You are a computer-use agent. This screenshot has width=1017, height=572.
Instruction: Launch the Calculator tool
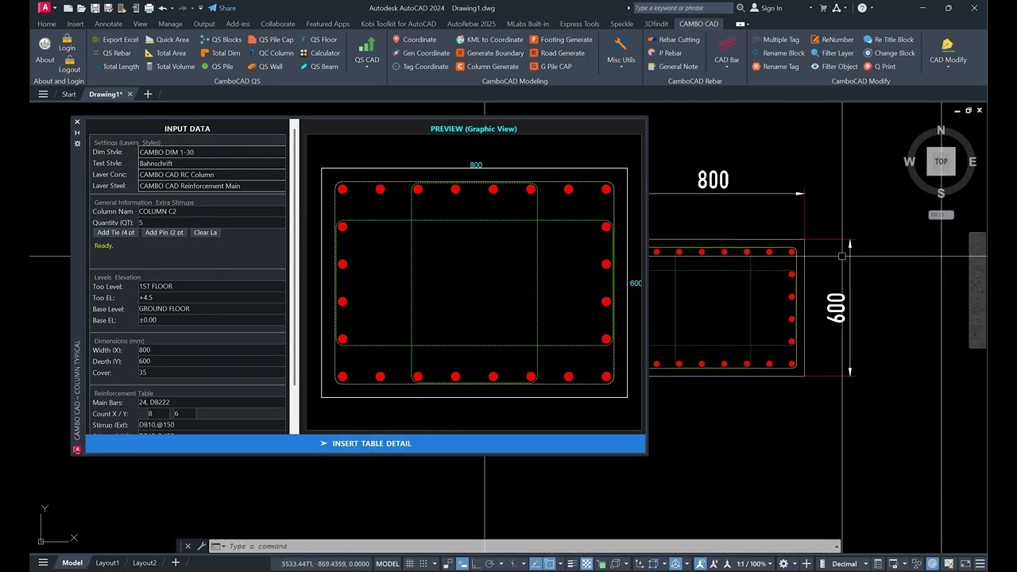pos(319,53)
